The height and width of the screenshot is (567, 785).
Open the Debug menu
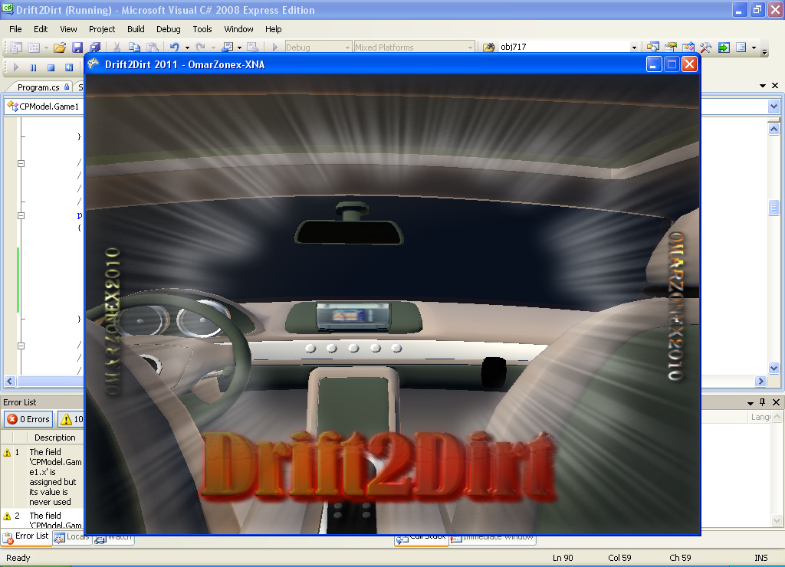pos(168,29)
